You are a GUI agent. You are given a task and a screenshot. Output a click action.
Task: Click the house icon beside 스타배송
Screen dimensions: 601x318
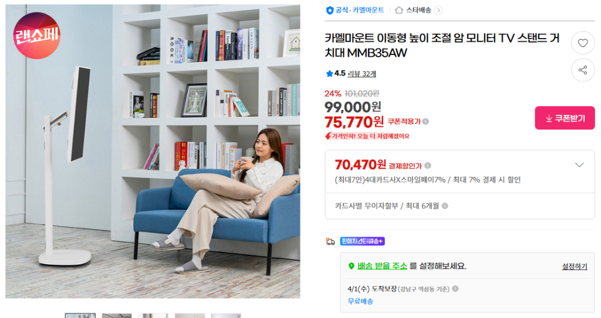(x=399, y=11)
